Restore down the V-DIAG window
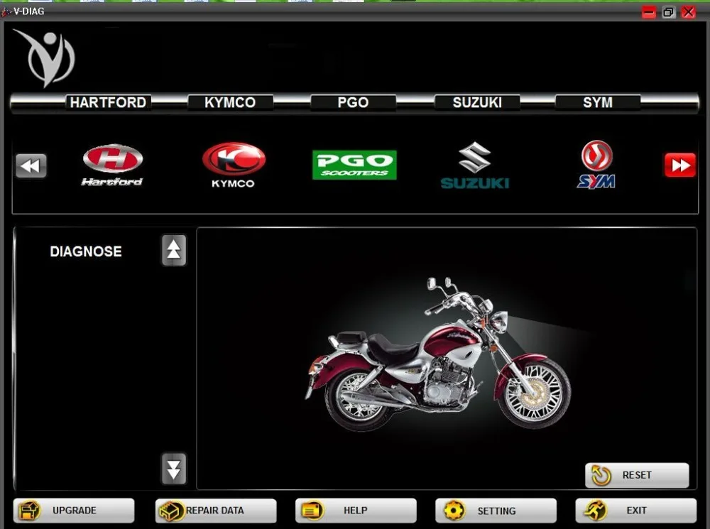Viewport: 710px width, 529px height. click(668, 12)
